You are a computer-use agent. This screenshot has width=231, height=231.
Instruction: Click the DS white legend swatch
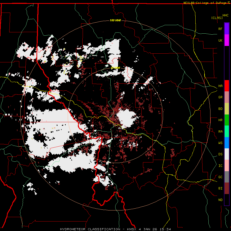pyautogui.click(x=227, y=154)
